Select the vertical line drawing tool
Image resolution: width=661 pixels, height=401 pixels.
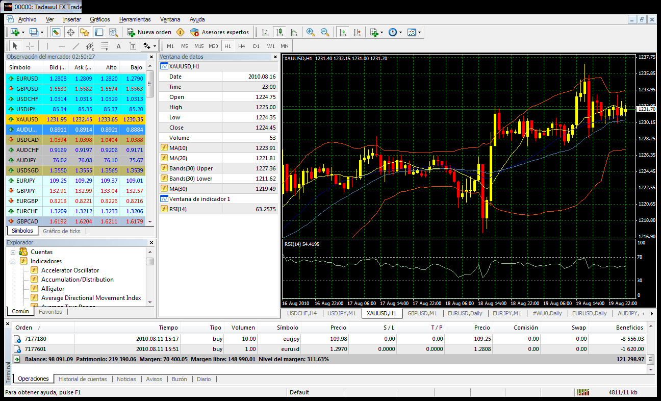[x=47, y=46]
